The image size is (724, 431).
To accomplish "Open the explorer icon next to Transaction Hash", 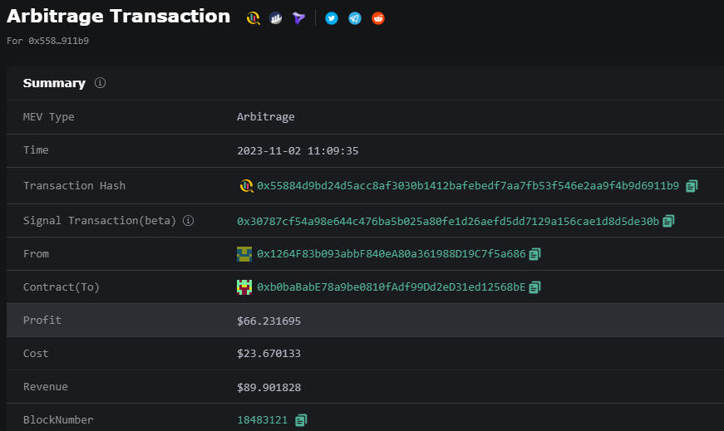I will click(247, 186).
